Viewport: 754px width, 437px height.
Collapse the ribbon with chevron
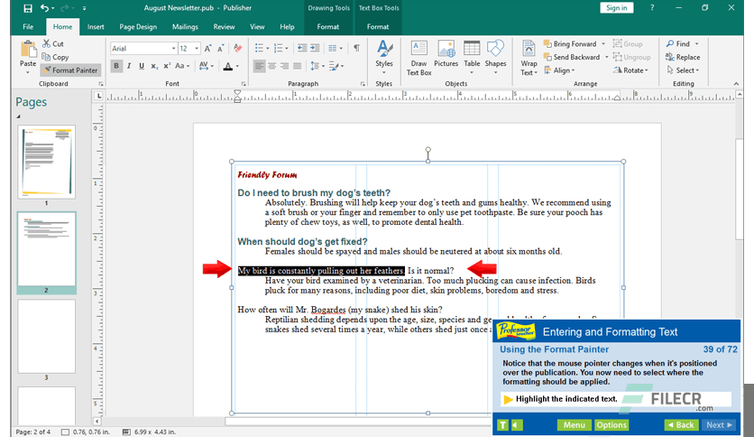(x=736, y=84)
